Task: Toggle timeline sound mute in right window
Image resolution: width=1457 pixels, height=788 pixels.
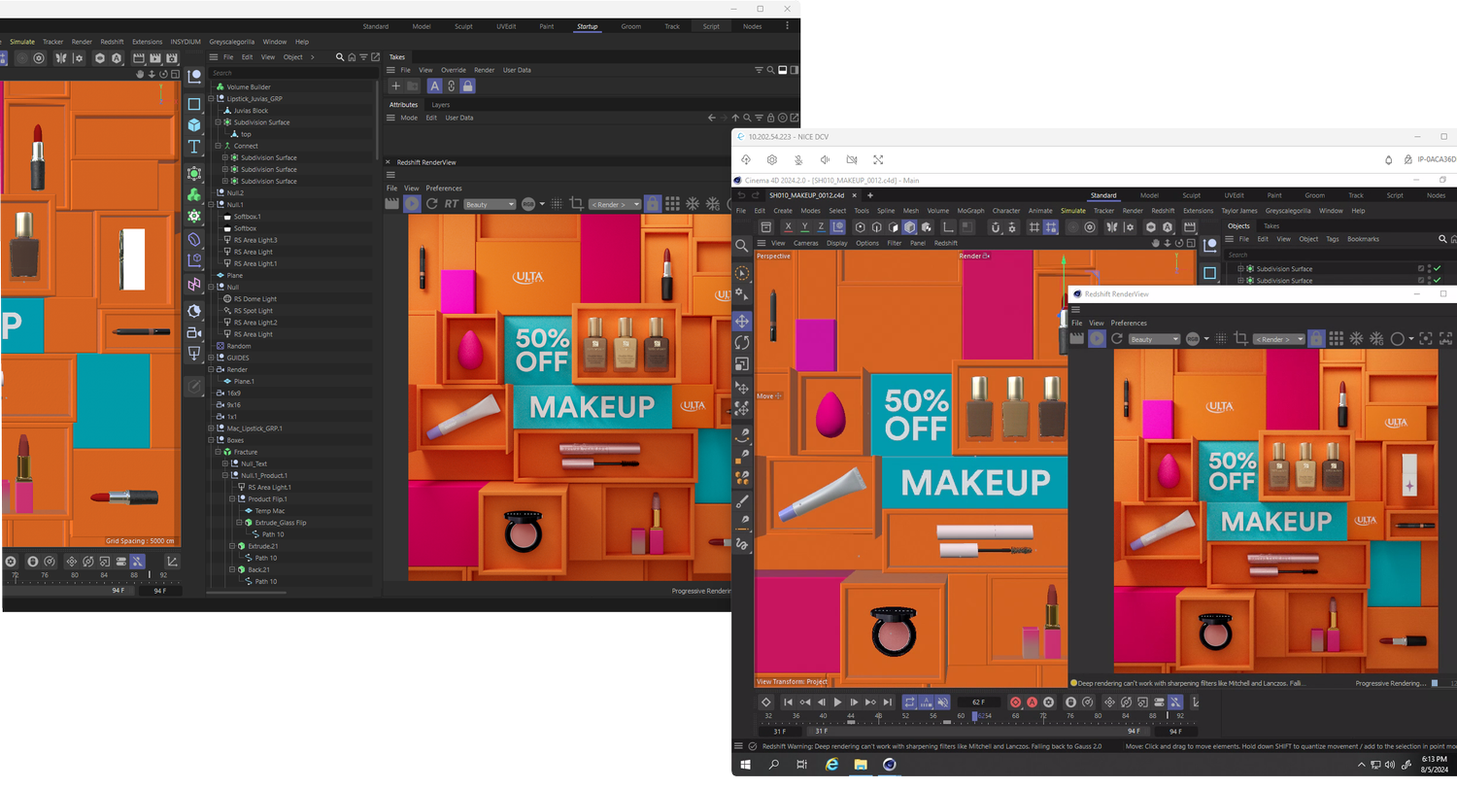Action: click(x=943, y=702)
